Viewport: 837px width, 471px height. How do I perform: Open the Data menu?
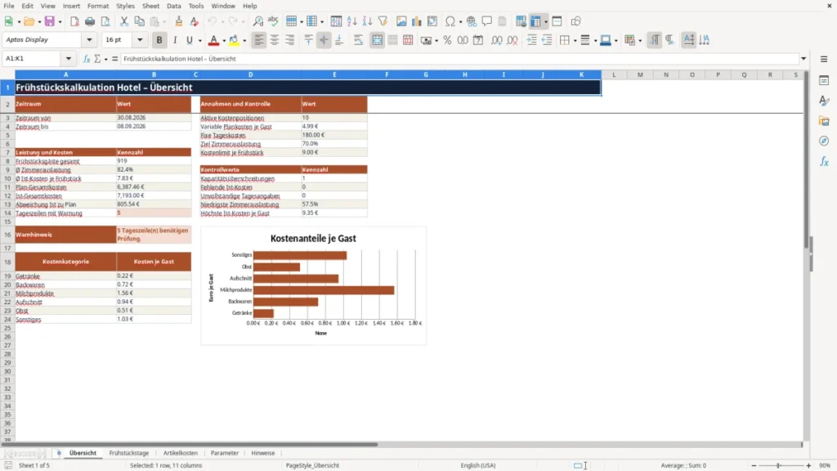[173, 6]
